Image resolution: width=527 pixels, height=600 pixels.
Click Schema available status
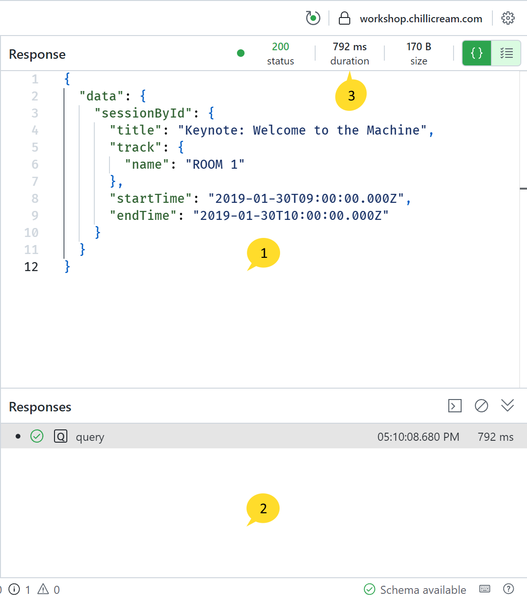click(415, 590)
